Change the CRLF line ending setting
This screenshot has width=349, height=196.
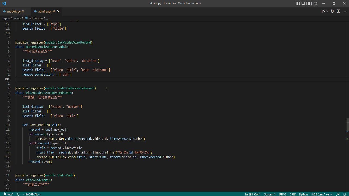pos(292,194)
